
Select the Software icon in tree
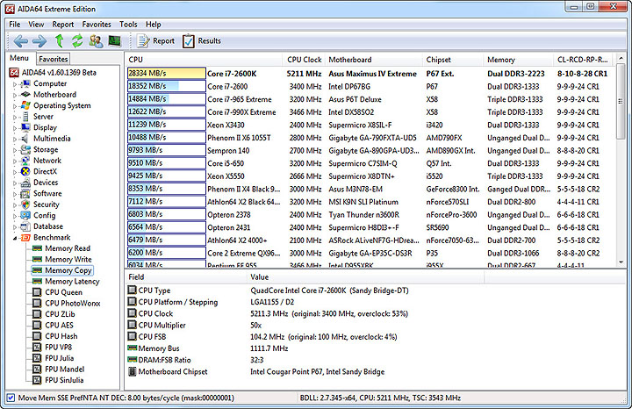pos(25,193)
